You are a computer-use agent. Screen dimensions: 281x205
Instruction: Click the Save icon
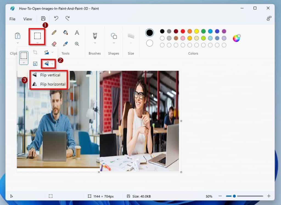point(43,18)
